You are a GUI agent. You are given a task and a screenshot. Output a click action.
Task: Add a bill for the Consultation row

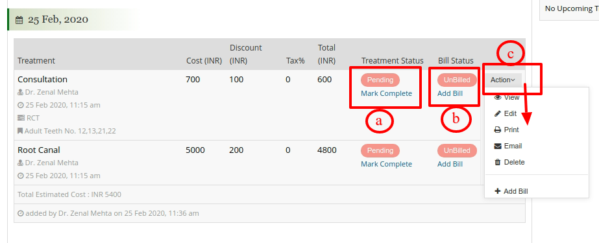450,93
